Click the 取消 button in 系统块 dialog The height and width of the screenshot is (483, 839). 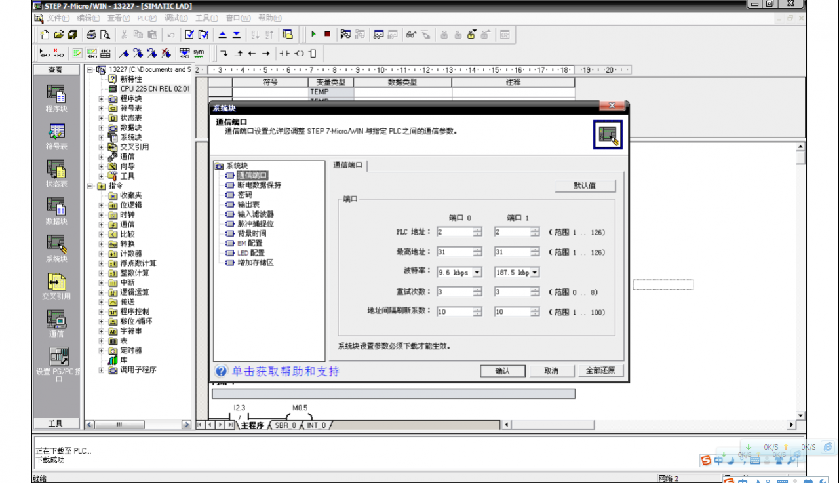point(551,371)
